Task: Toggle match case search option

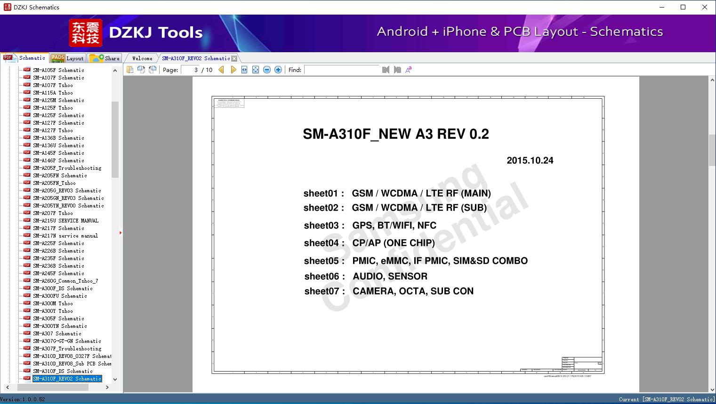Action: coord(409,70)
